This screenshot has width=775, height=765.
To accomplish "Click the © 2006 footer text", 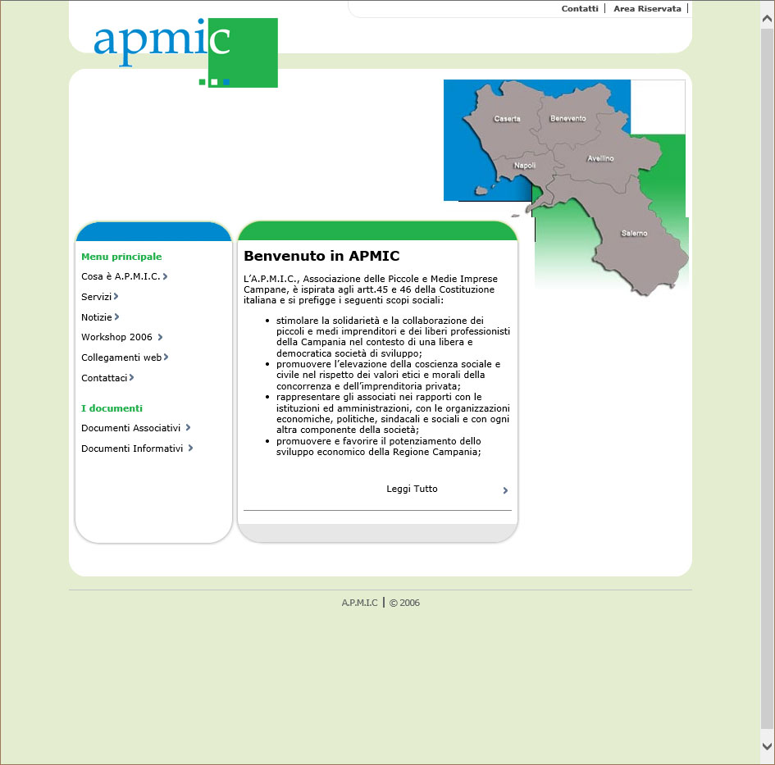I will [404, 603].
